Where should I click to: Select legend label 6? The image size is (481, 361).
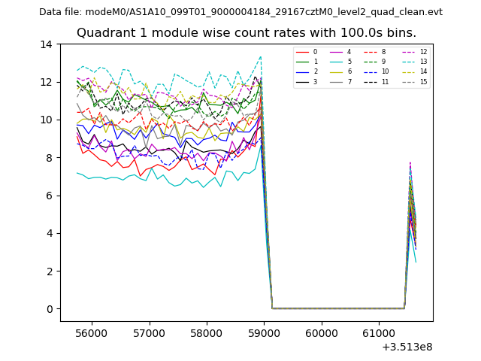(x=349, y=71)
